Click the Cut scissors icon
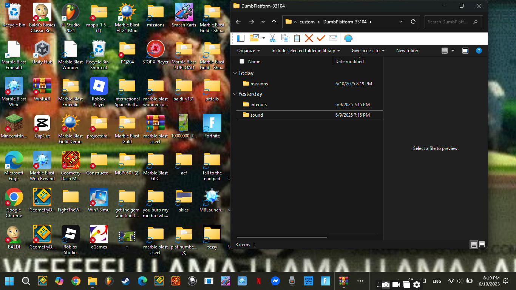This screenshot has height=290, width=516. 272,38
